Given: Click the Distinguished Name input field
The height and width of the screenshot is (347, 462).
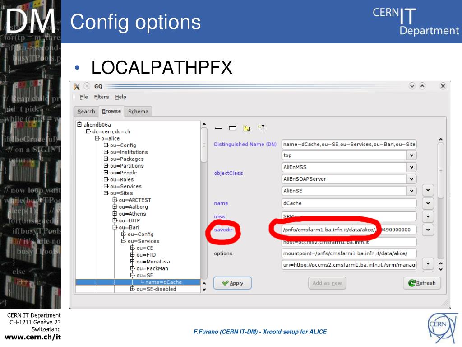Looking at the screenshot, I should coord(349,144).
